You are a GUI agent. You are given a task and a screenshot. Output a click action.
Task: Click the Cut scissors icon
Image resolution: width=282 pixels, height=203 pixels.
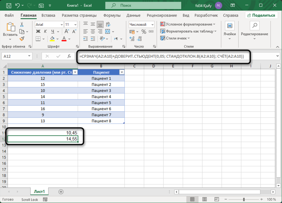[x=22, y=25]
